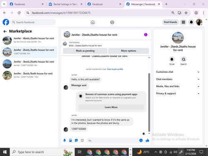This screenshot has height=156, width=208.
Task: Click Learn More on scam warning
Action: coord(111,107)
